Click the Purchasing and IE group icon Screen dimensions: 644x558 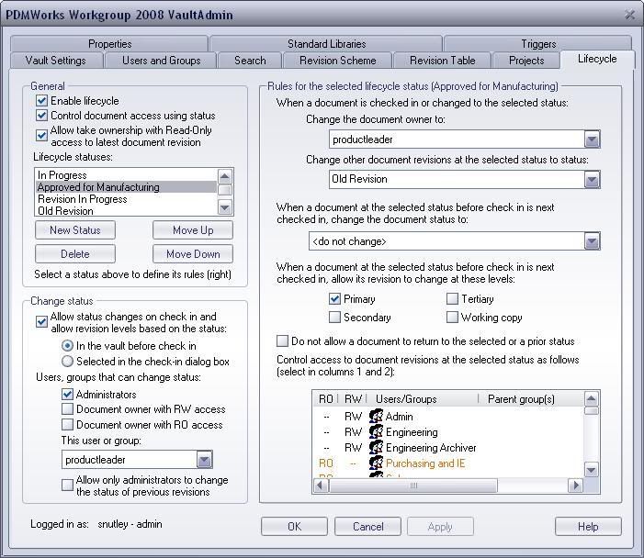(x=375, y=463)
